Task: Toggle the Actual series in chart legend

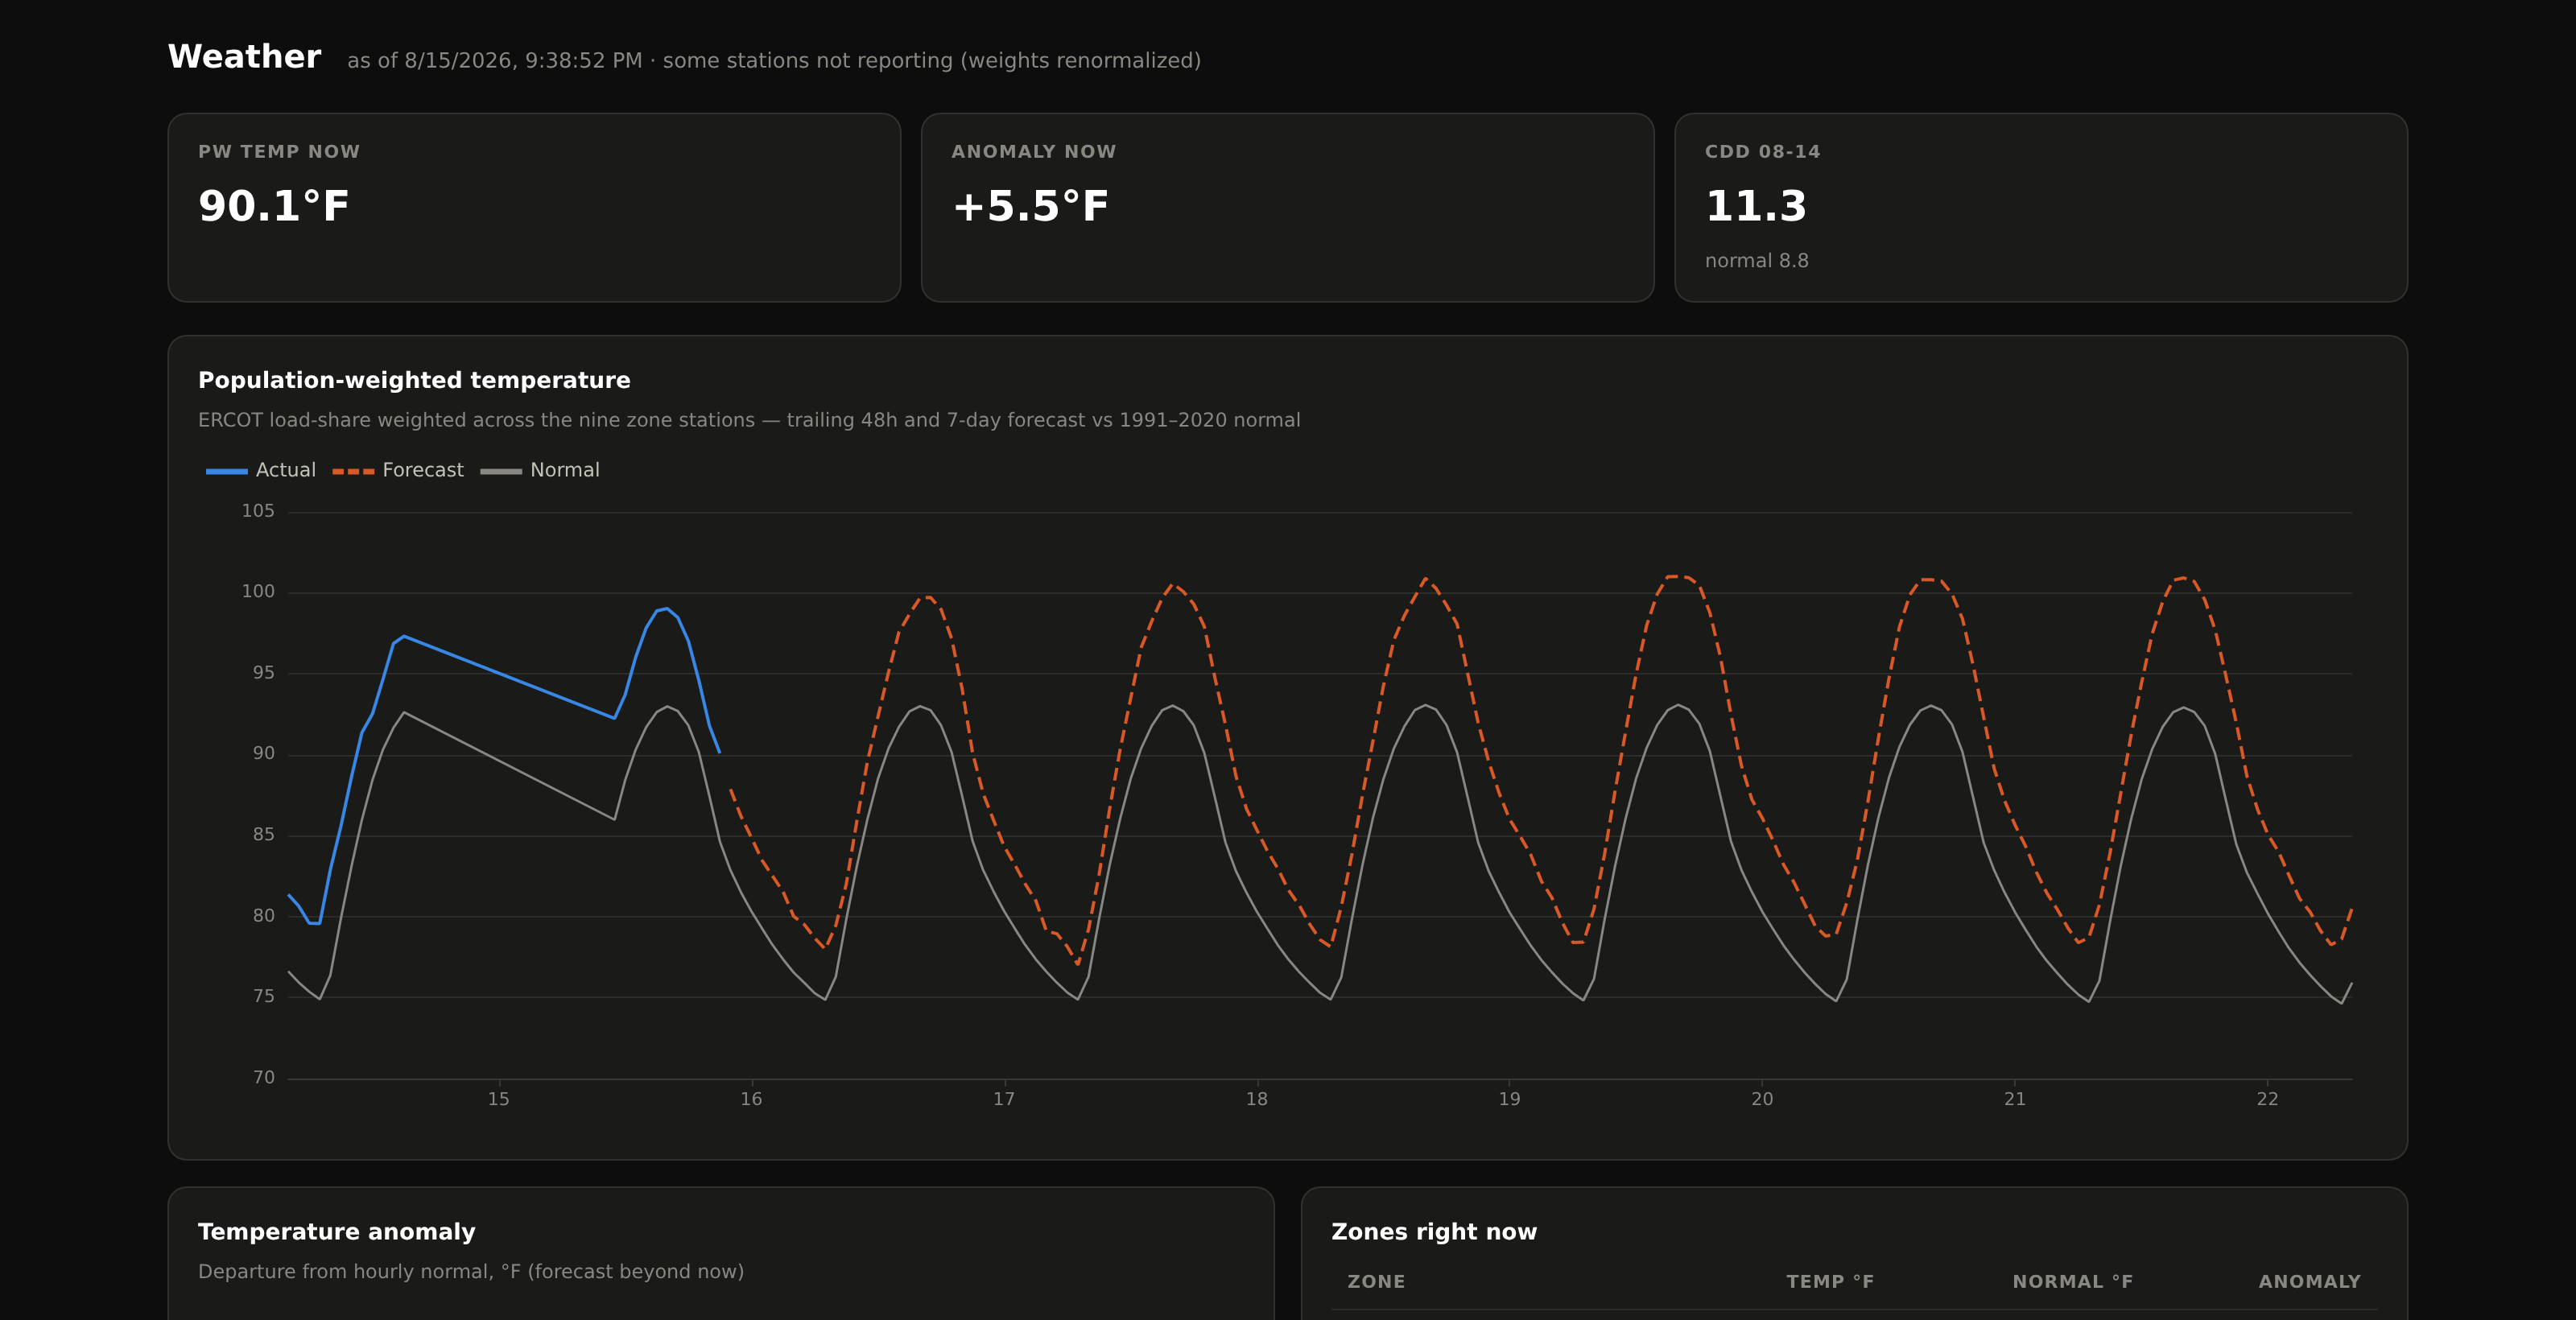Action: point(260,470)
